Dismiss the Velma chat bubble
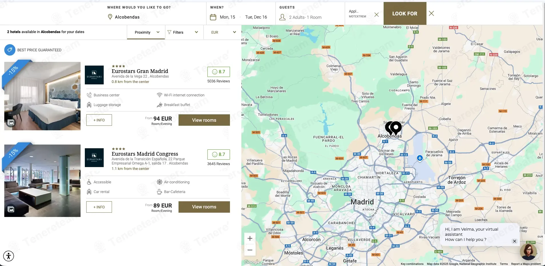The height and width of the screenshot is (266, 545). [514, 241]
